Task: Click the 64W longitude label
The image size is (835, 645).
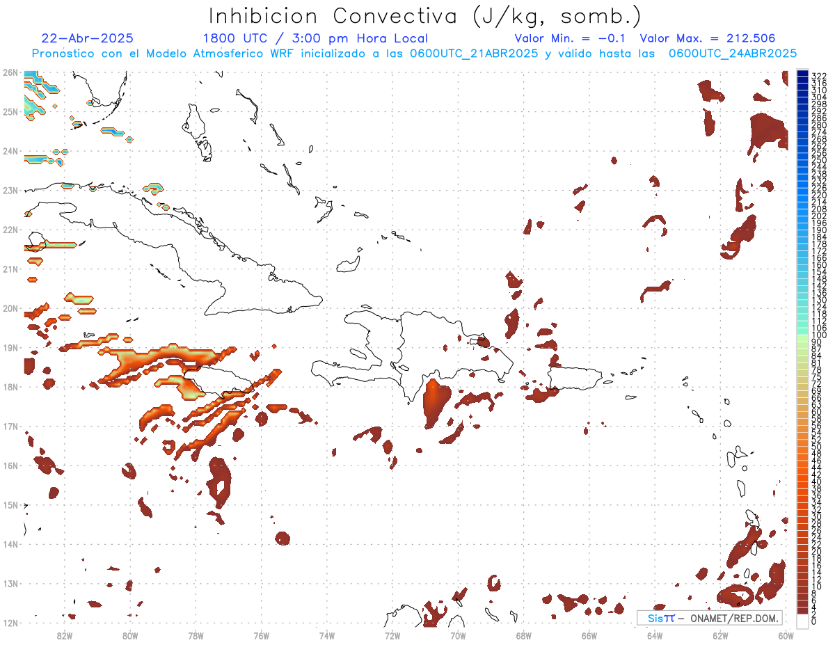Action: pyautogui.click(x=655, y=635)
